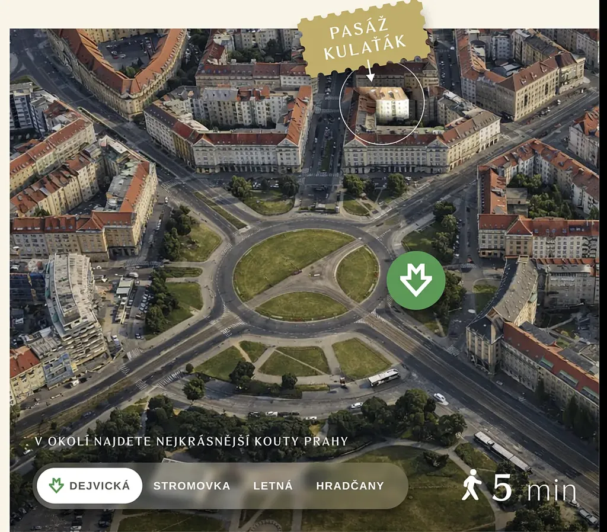607x532 pixels.
Task: Switch to the Stromovka tab
Action: pyautogui.click(x=191, y=486)
